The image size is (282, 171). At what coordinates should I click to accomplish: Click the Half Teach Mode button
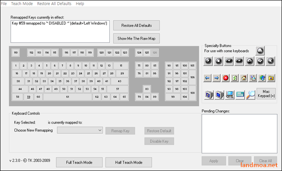click(x=128, y=162)
